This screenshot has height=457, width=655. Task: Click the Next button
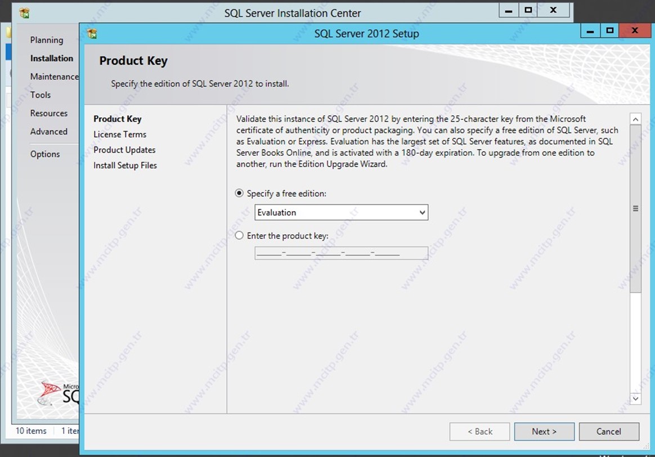tap(544, 432)
